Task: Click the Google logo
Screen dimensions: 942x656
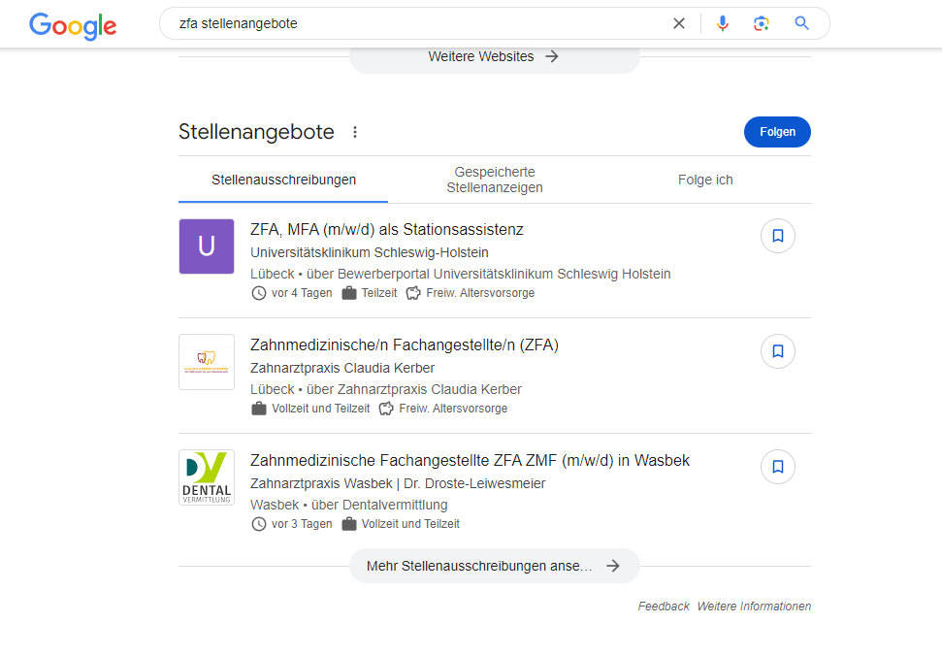Action: coord(73,26)
